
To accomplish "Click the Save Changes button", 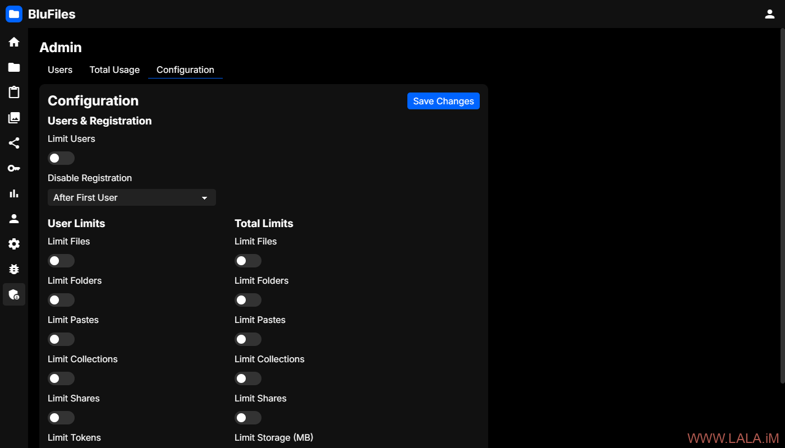I will coord(443,101).
